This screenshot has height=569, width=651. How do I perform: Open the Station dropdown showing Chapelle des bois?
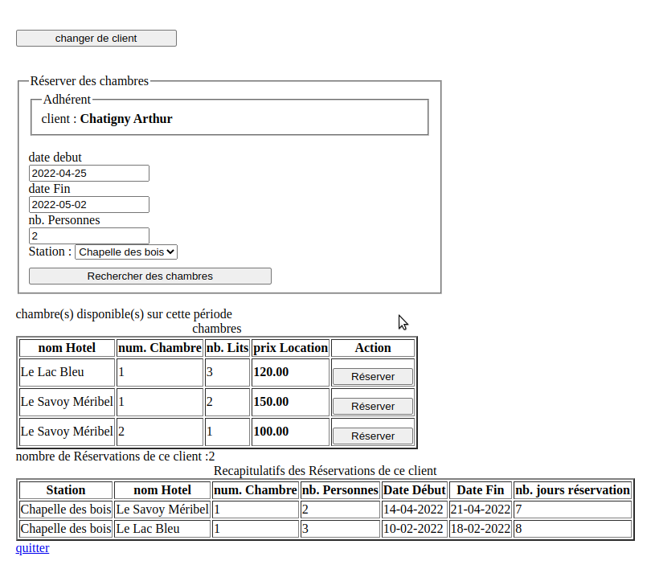126,252
